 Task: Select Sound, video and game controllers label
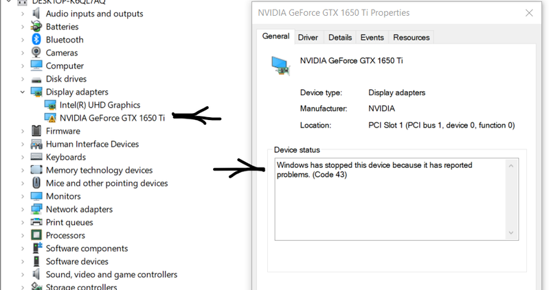click(x=112, y=274)
